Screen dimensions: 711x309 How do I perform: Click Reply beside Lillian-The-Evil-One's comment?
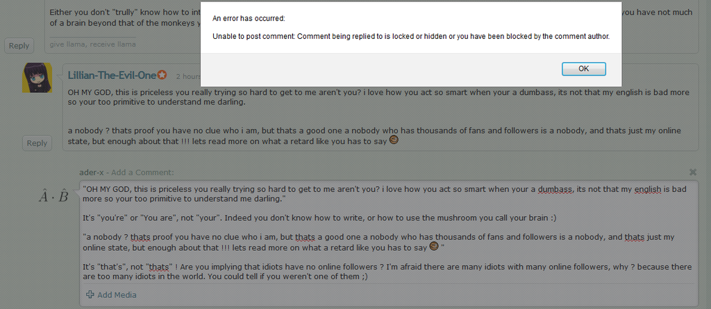coord(37,143)
